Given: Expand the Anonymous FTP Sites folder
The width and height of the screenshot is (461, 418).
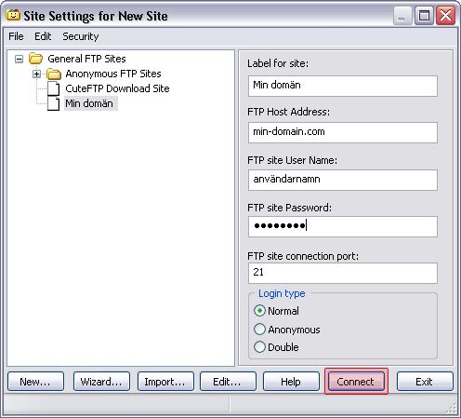Looking at the screenshot, I should (x=36, y=74).
